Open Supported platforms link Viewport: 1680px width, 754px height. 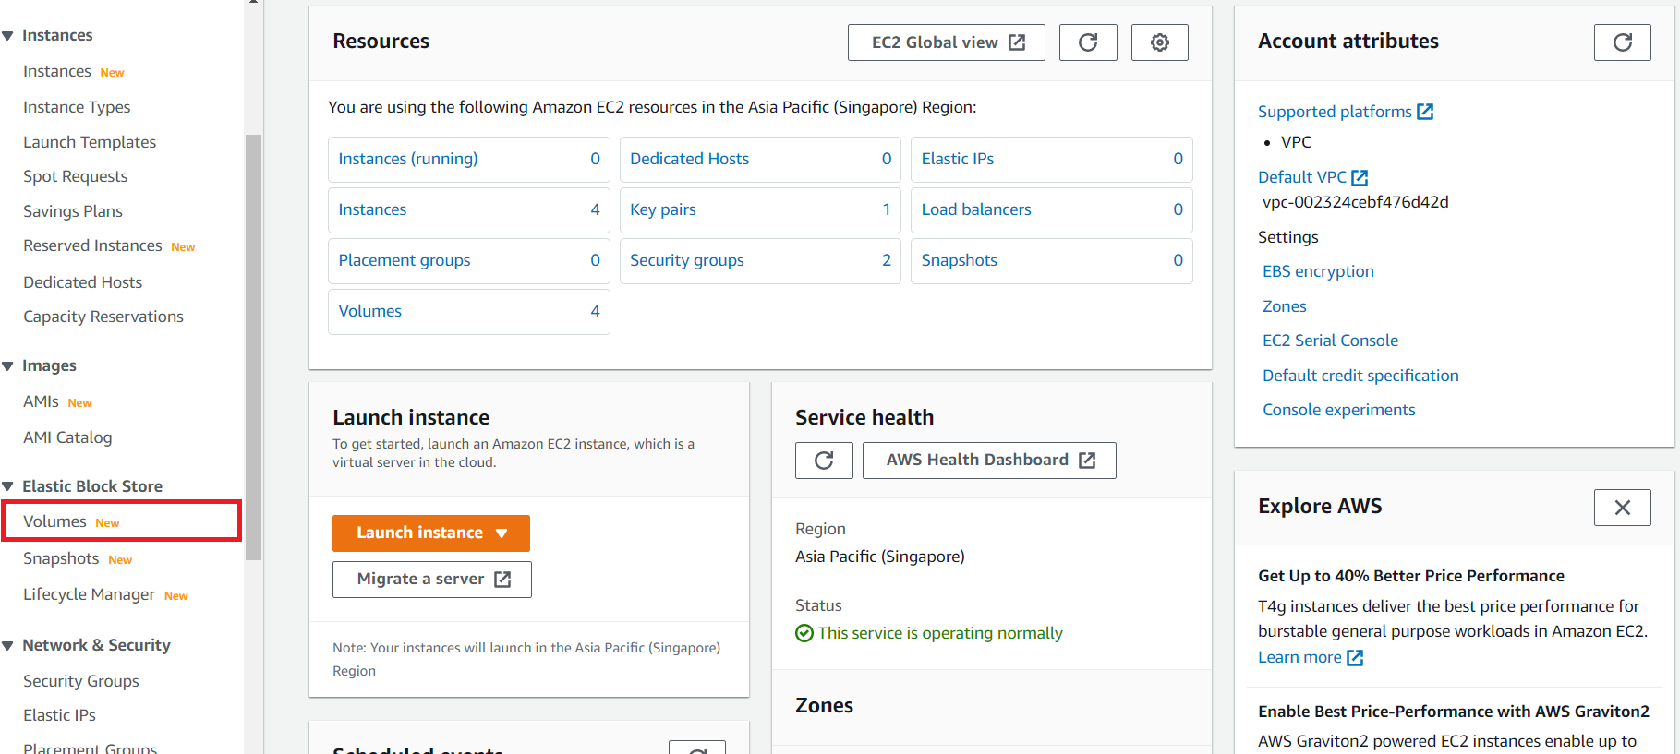pos(1345,112)
